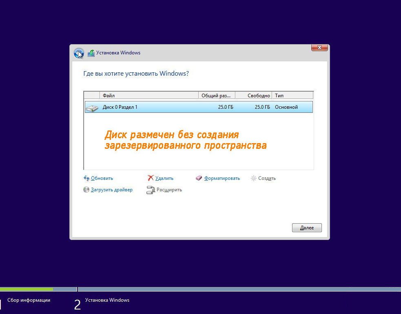
Task: Click the Загрузить драйвер disc icon
Action: click(86, 190)
